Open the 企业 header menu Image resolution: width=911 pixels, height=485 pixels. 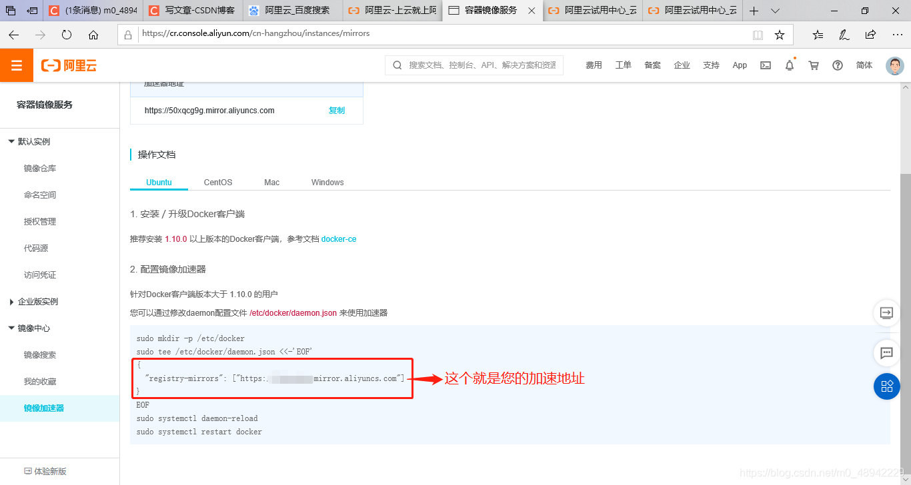click(x=682, y=65)
